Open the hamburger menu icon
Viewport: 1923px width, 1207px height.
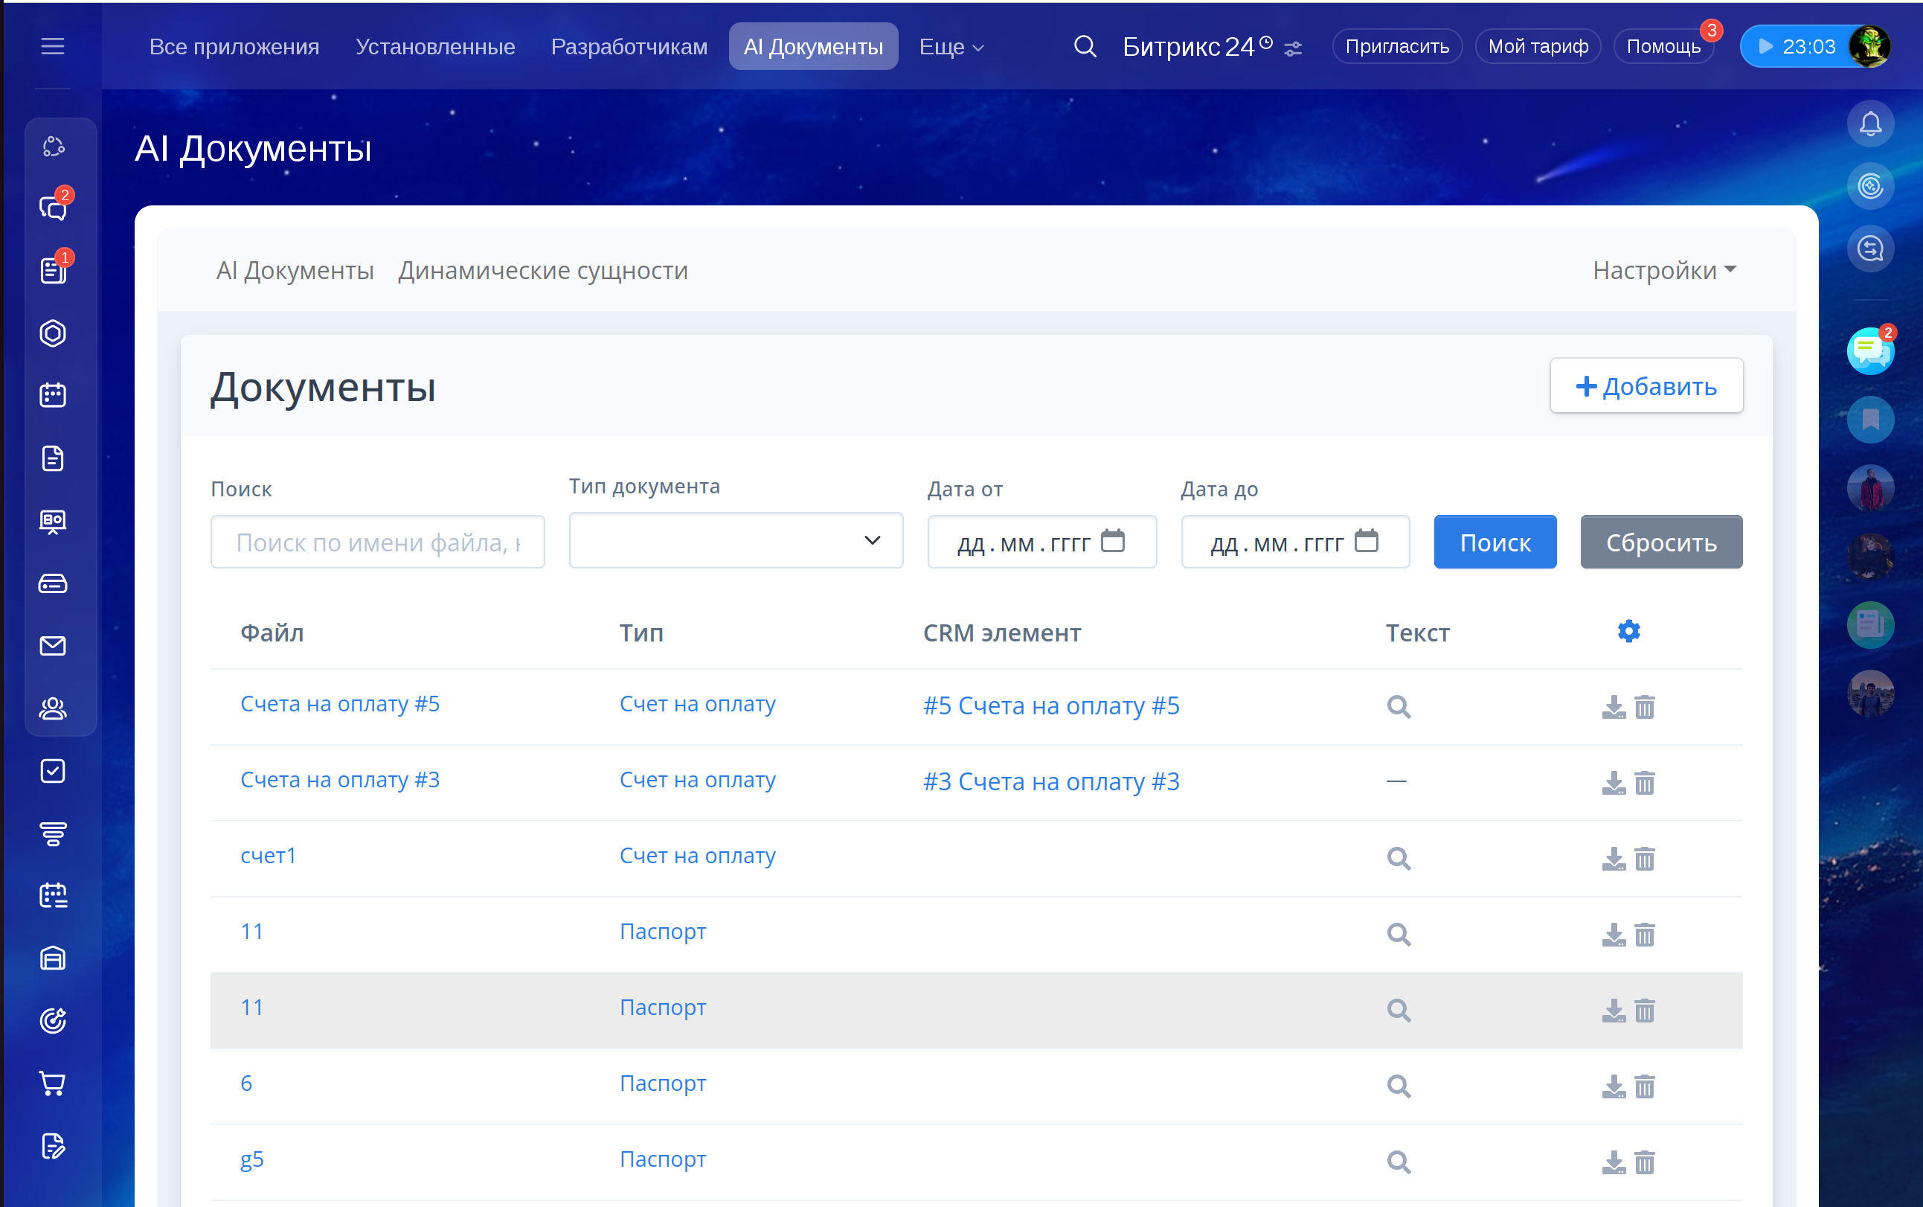tap(53, 46)
